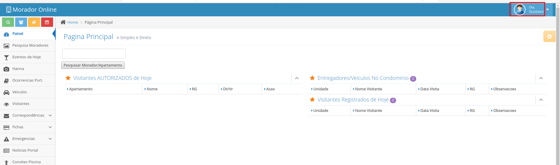
Task: Sort Registrados table by Nome Visitante
Action: pyautogui.click(x=383, y=110)
